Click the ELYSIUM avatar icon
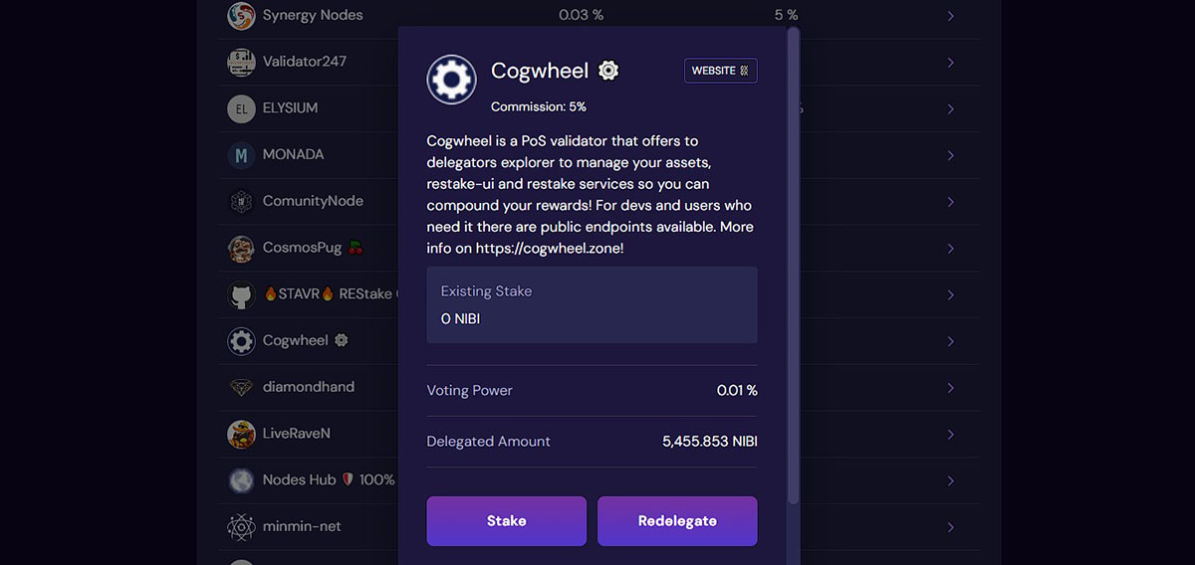Image resolution: width=1195 pixels, height=565 pixels. [x=241, y=108]
